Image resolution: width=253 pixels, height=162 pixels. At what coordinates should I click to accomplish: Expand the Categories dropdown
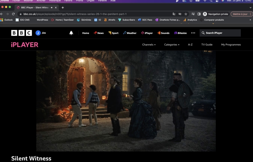[172, 45]
